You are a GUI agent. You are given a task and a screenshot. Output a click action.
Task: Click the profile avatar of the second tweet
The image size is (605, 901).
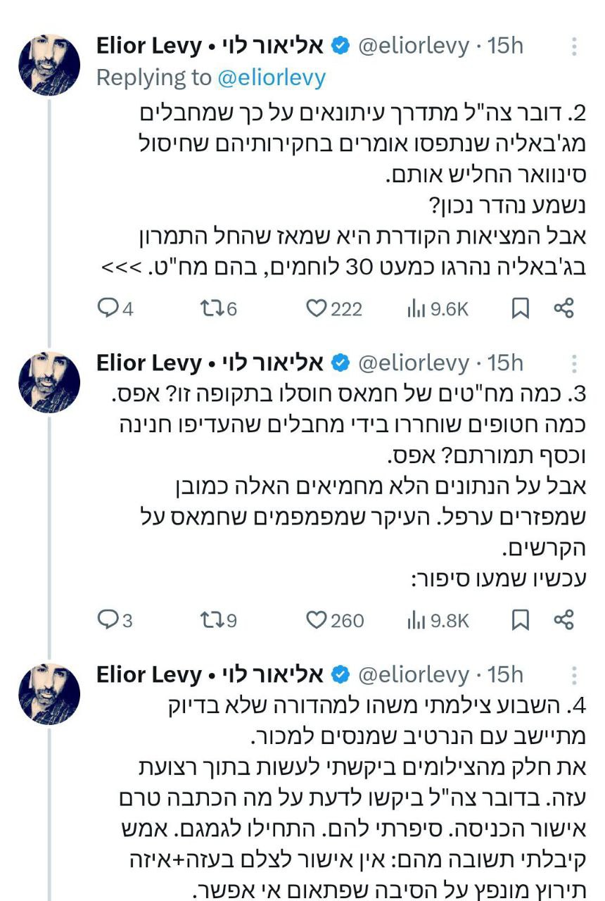[49, 382]
